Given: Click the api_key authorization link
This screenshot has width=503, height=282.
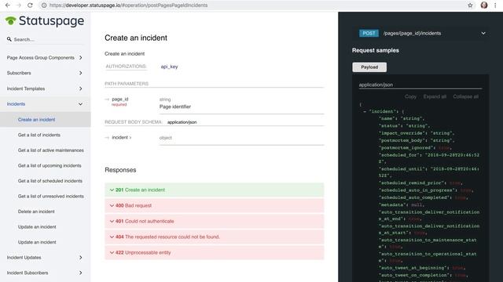Looking at the screenshot, I should pos(170,67).
